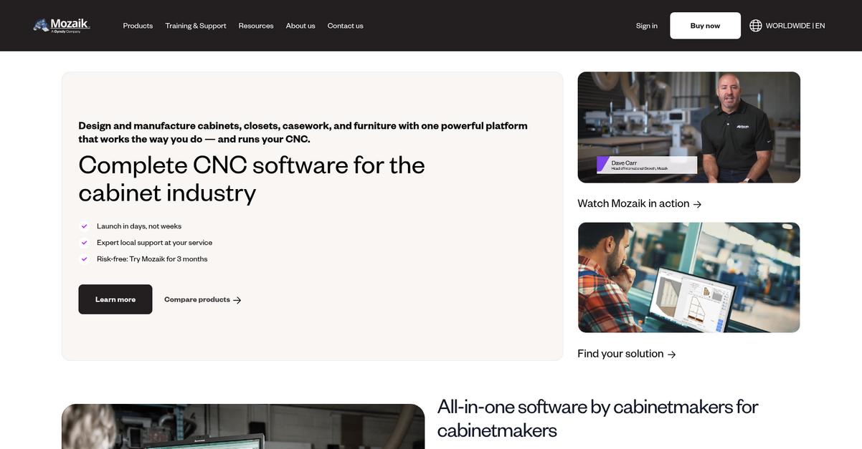862x449 pixels.
Task: Open the Watch Mozaik in action link
Action: tap(640, 203)
